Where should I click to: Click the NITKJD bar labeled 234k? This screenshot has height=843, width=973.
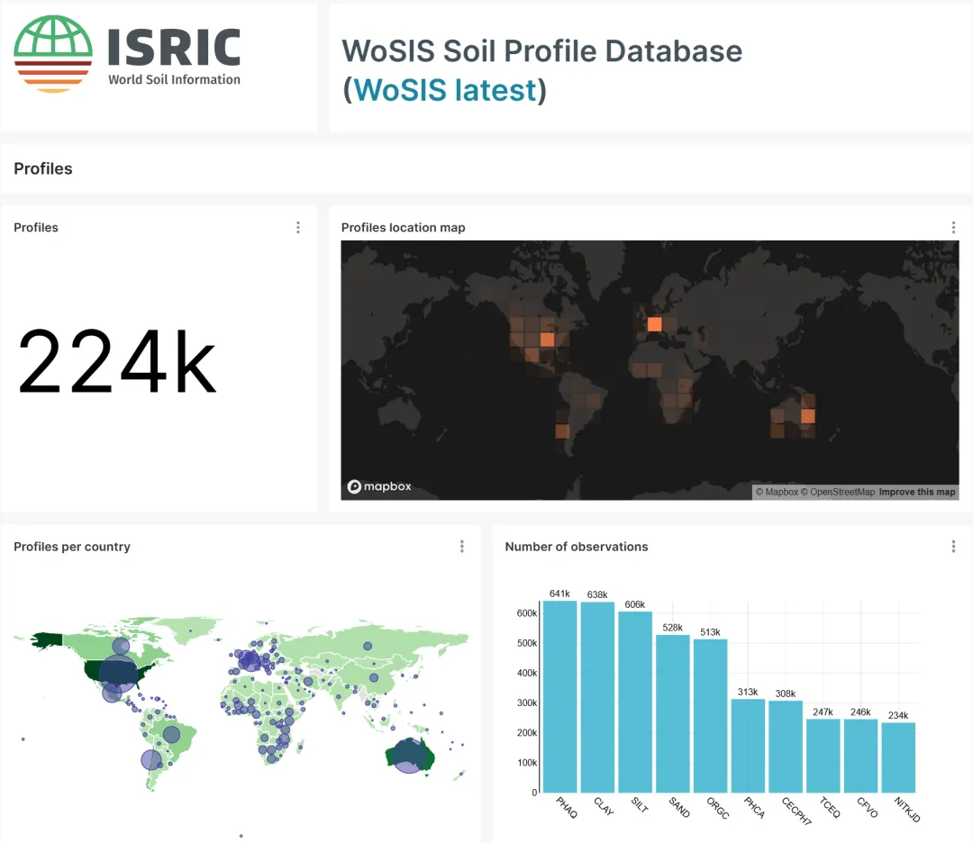coord(898,758)
